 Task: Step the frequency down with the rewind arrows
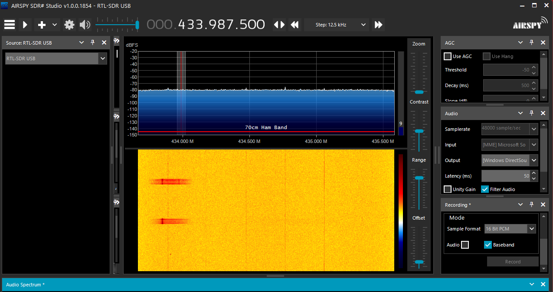pos(295,25)
